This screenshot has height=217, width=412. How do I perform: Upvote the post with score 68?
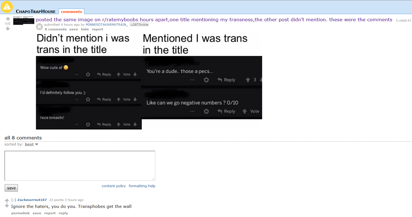[8, 19]
